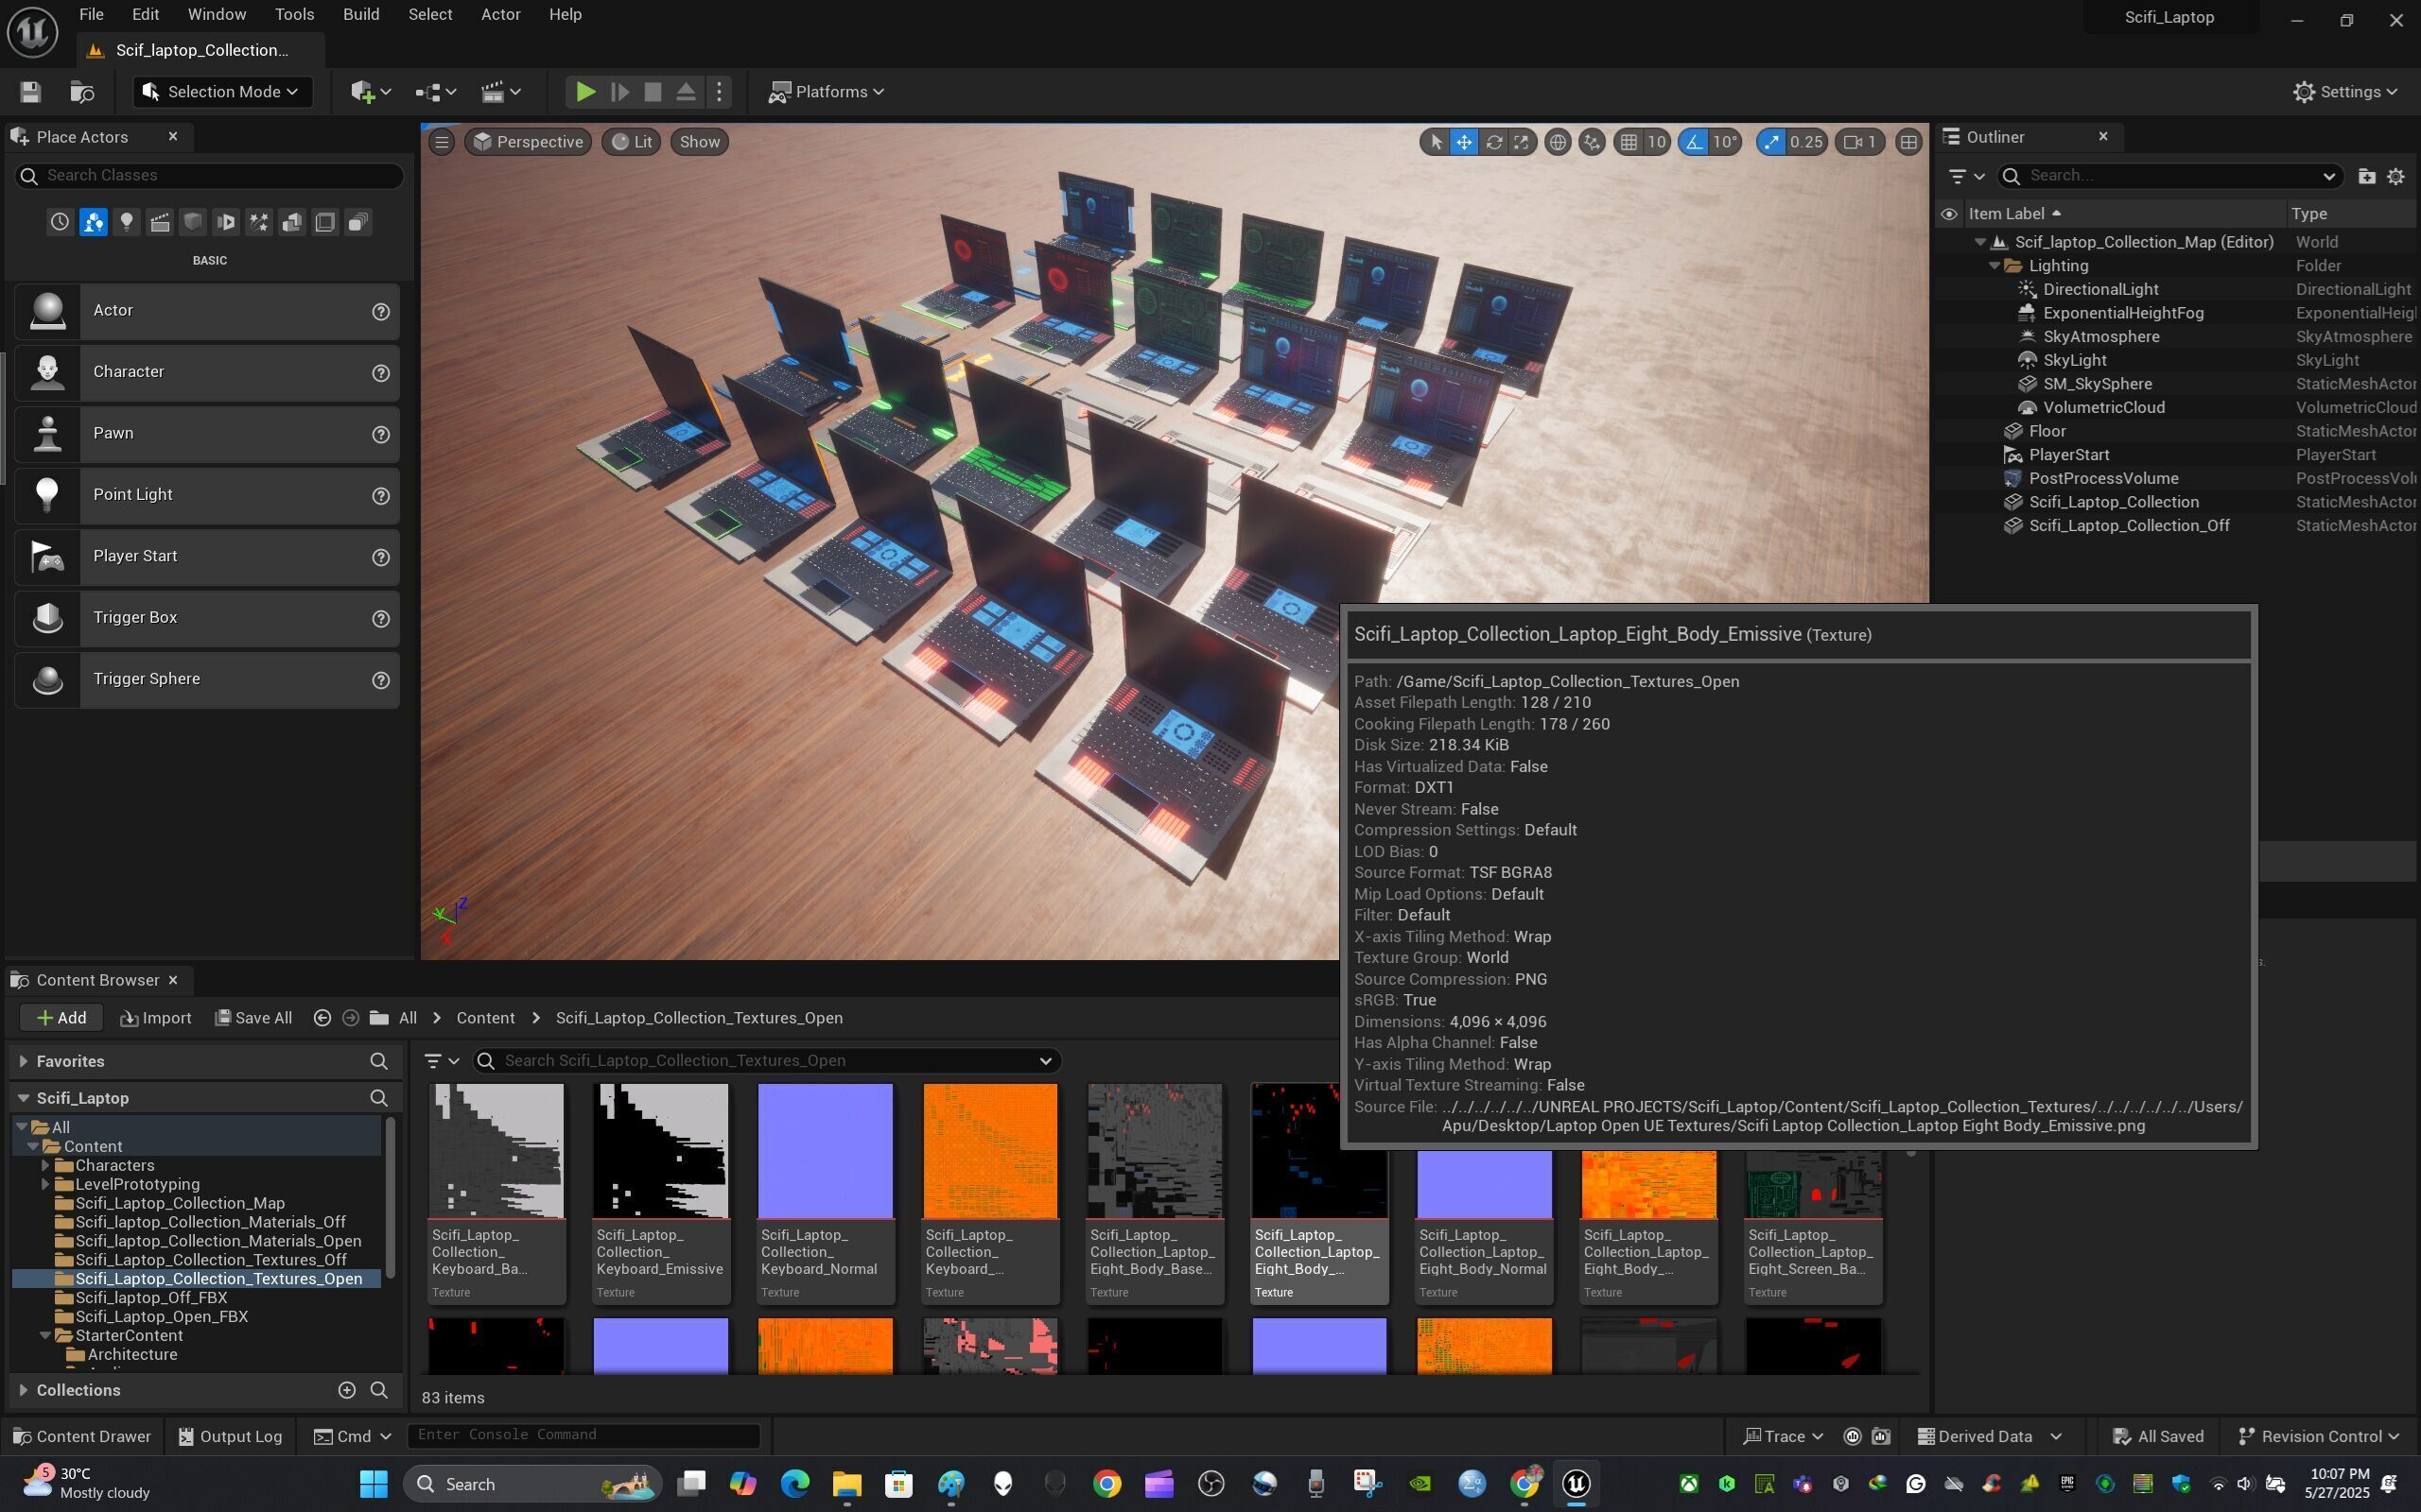Select the Keyboard_Normal texture thumbnail

(x=826, y=1151)
